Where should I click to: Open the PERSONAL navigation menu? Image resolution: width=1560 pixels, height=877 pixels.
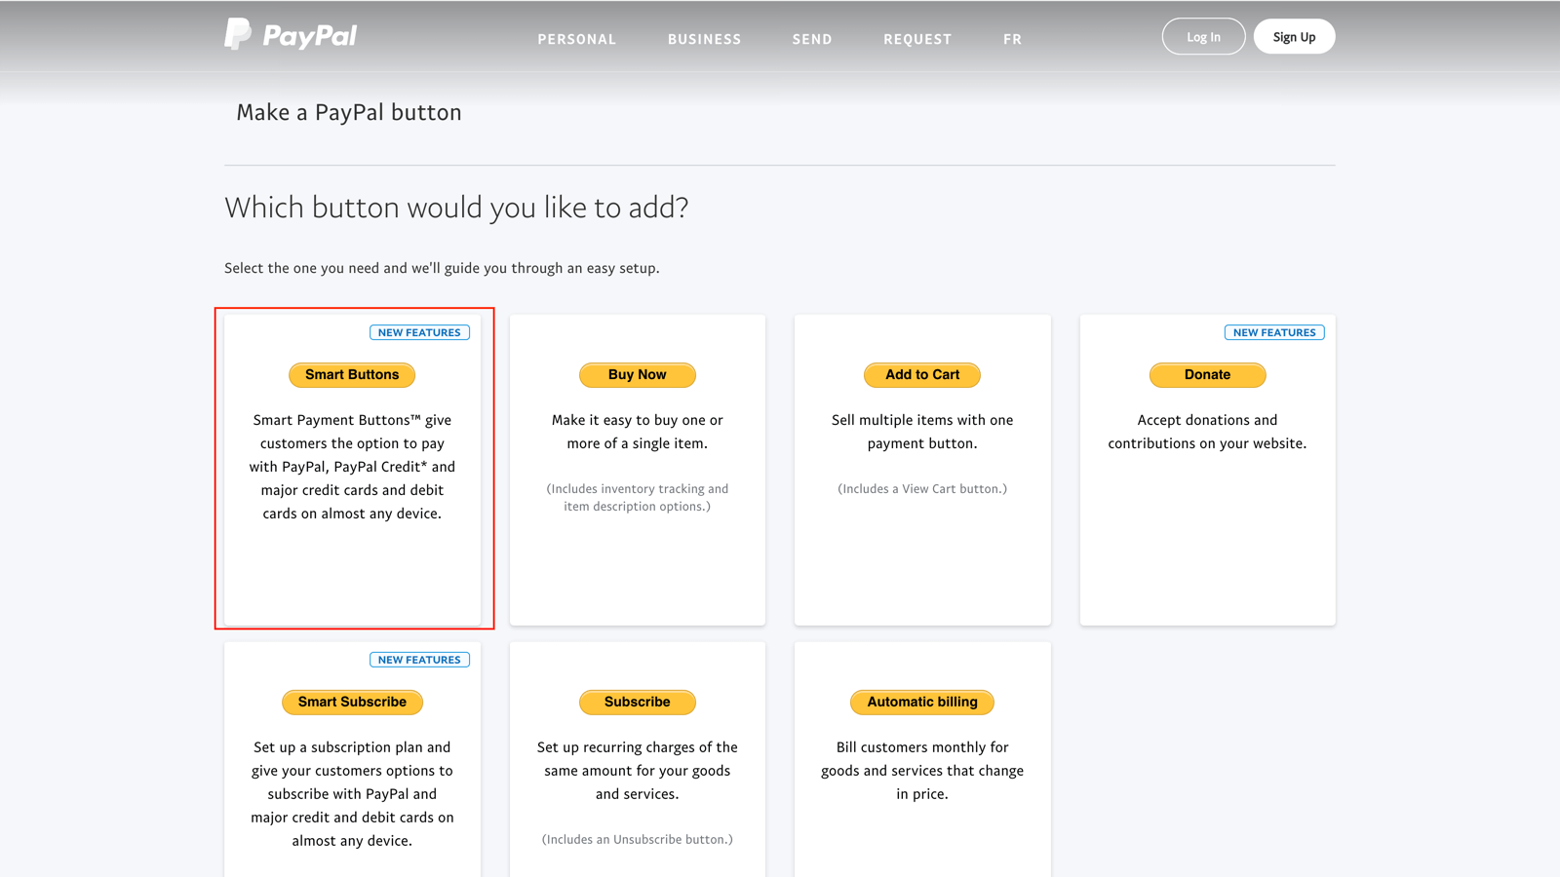click(576, 39)
